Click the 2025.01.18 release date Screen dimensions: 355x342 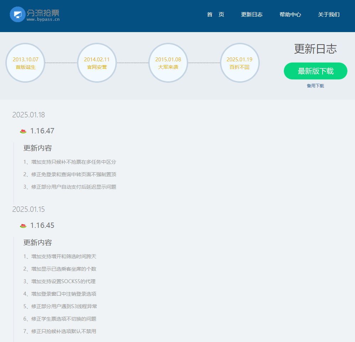29,115
